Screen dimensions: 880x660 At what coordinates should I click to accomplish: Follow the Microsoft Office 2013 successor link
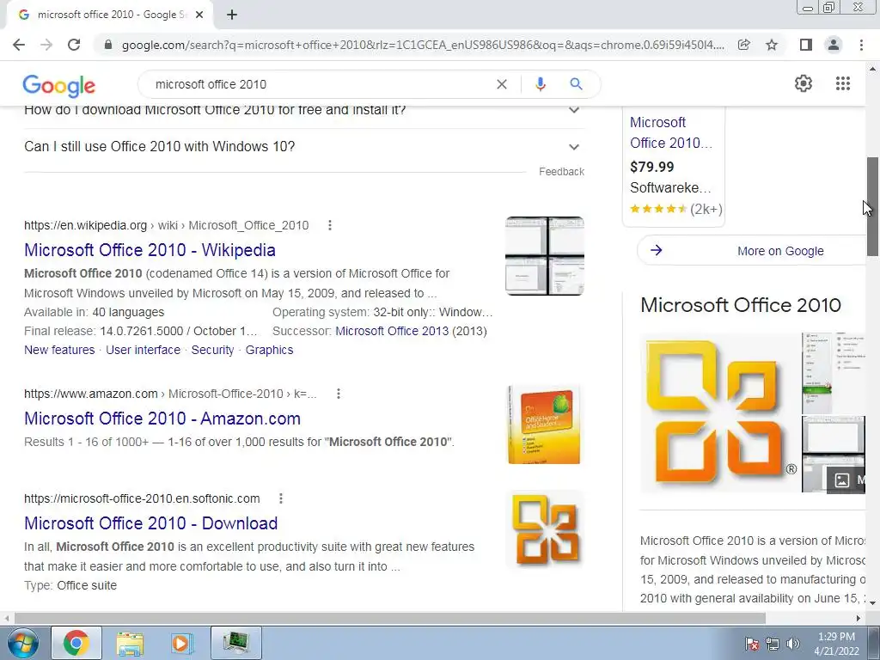pyautogui.click(x=392, y=331)
